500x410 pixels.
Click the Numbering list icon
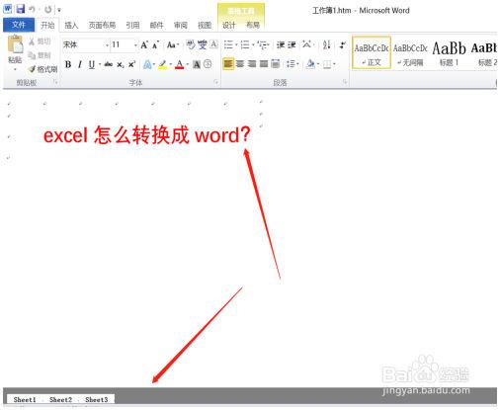click(245, 44)
